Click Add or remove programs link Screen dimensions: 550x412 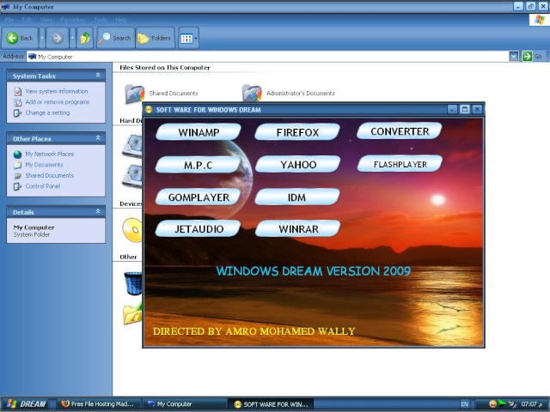[58, 102]
